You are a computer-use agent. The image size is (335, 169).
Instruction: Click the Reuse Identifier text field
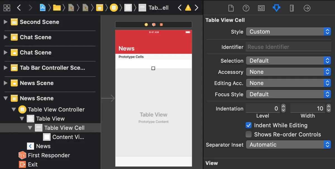[288, 47]
